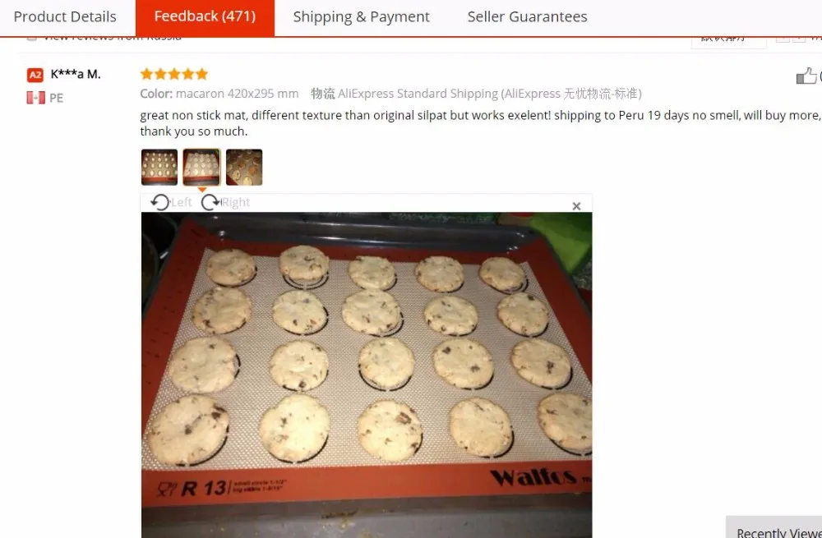View the first review photo thumbnail
The width and height of the screenshot is (822, 538).
coord(159,167)
